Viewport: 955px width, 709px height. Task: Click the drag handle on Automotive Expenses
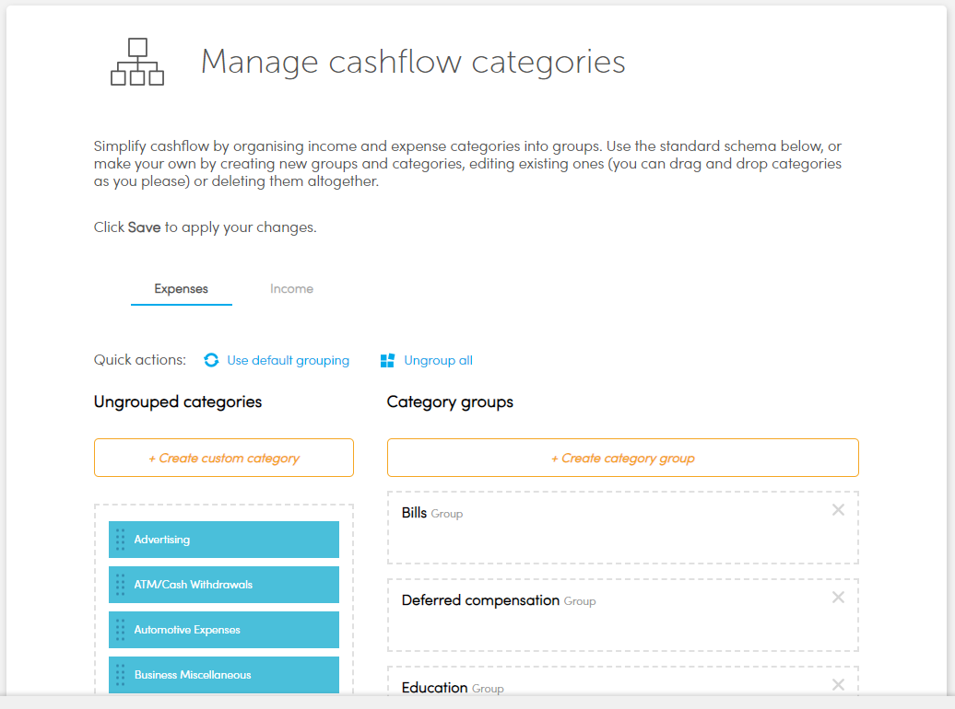coord(120,629)
